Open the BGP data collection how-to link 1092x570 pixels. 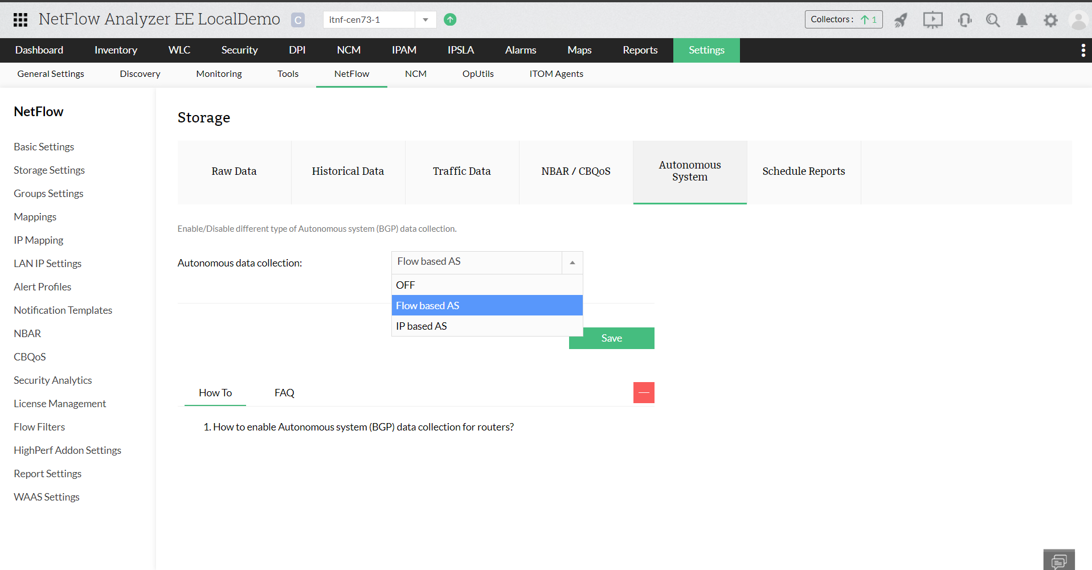(363, 427)
